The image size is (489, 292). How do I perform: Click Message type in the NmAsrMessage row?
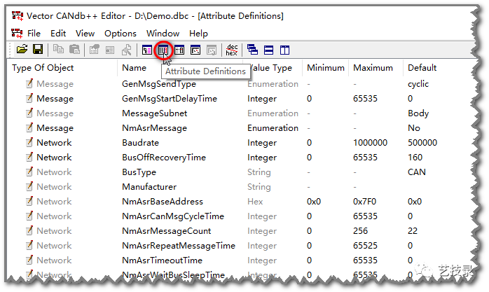tap(55, 128)
